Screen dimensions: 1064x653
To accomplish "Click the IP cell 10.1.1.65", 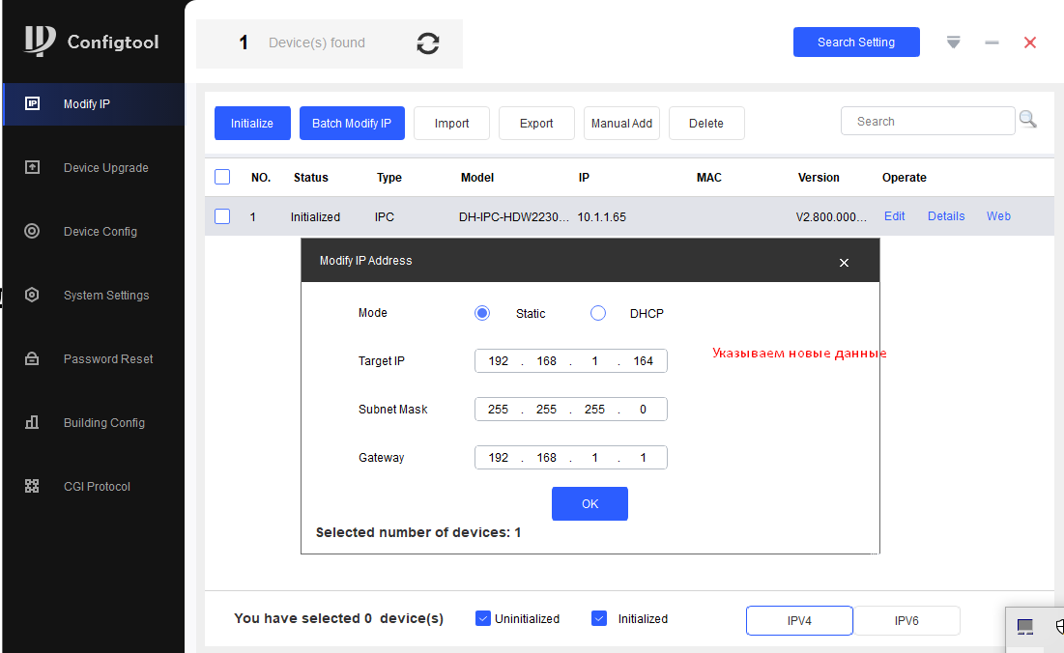I will click(x=602, y=217).
